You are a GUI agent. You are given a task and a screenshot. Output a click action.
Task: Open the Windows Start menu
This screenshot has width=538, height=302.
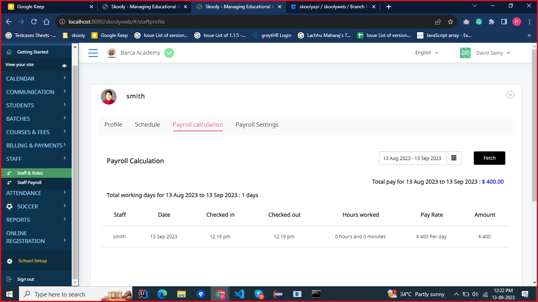[9, 294]
